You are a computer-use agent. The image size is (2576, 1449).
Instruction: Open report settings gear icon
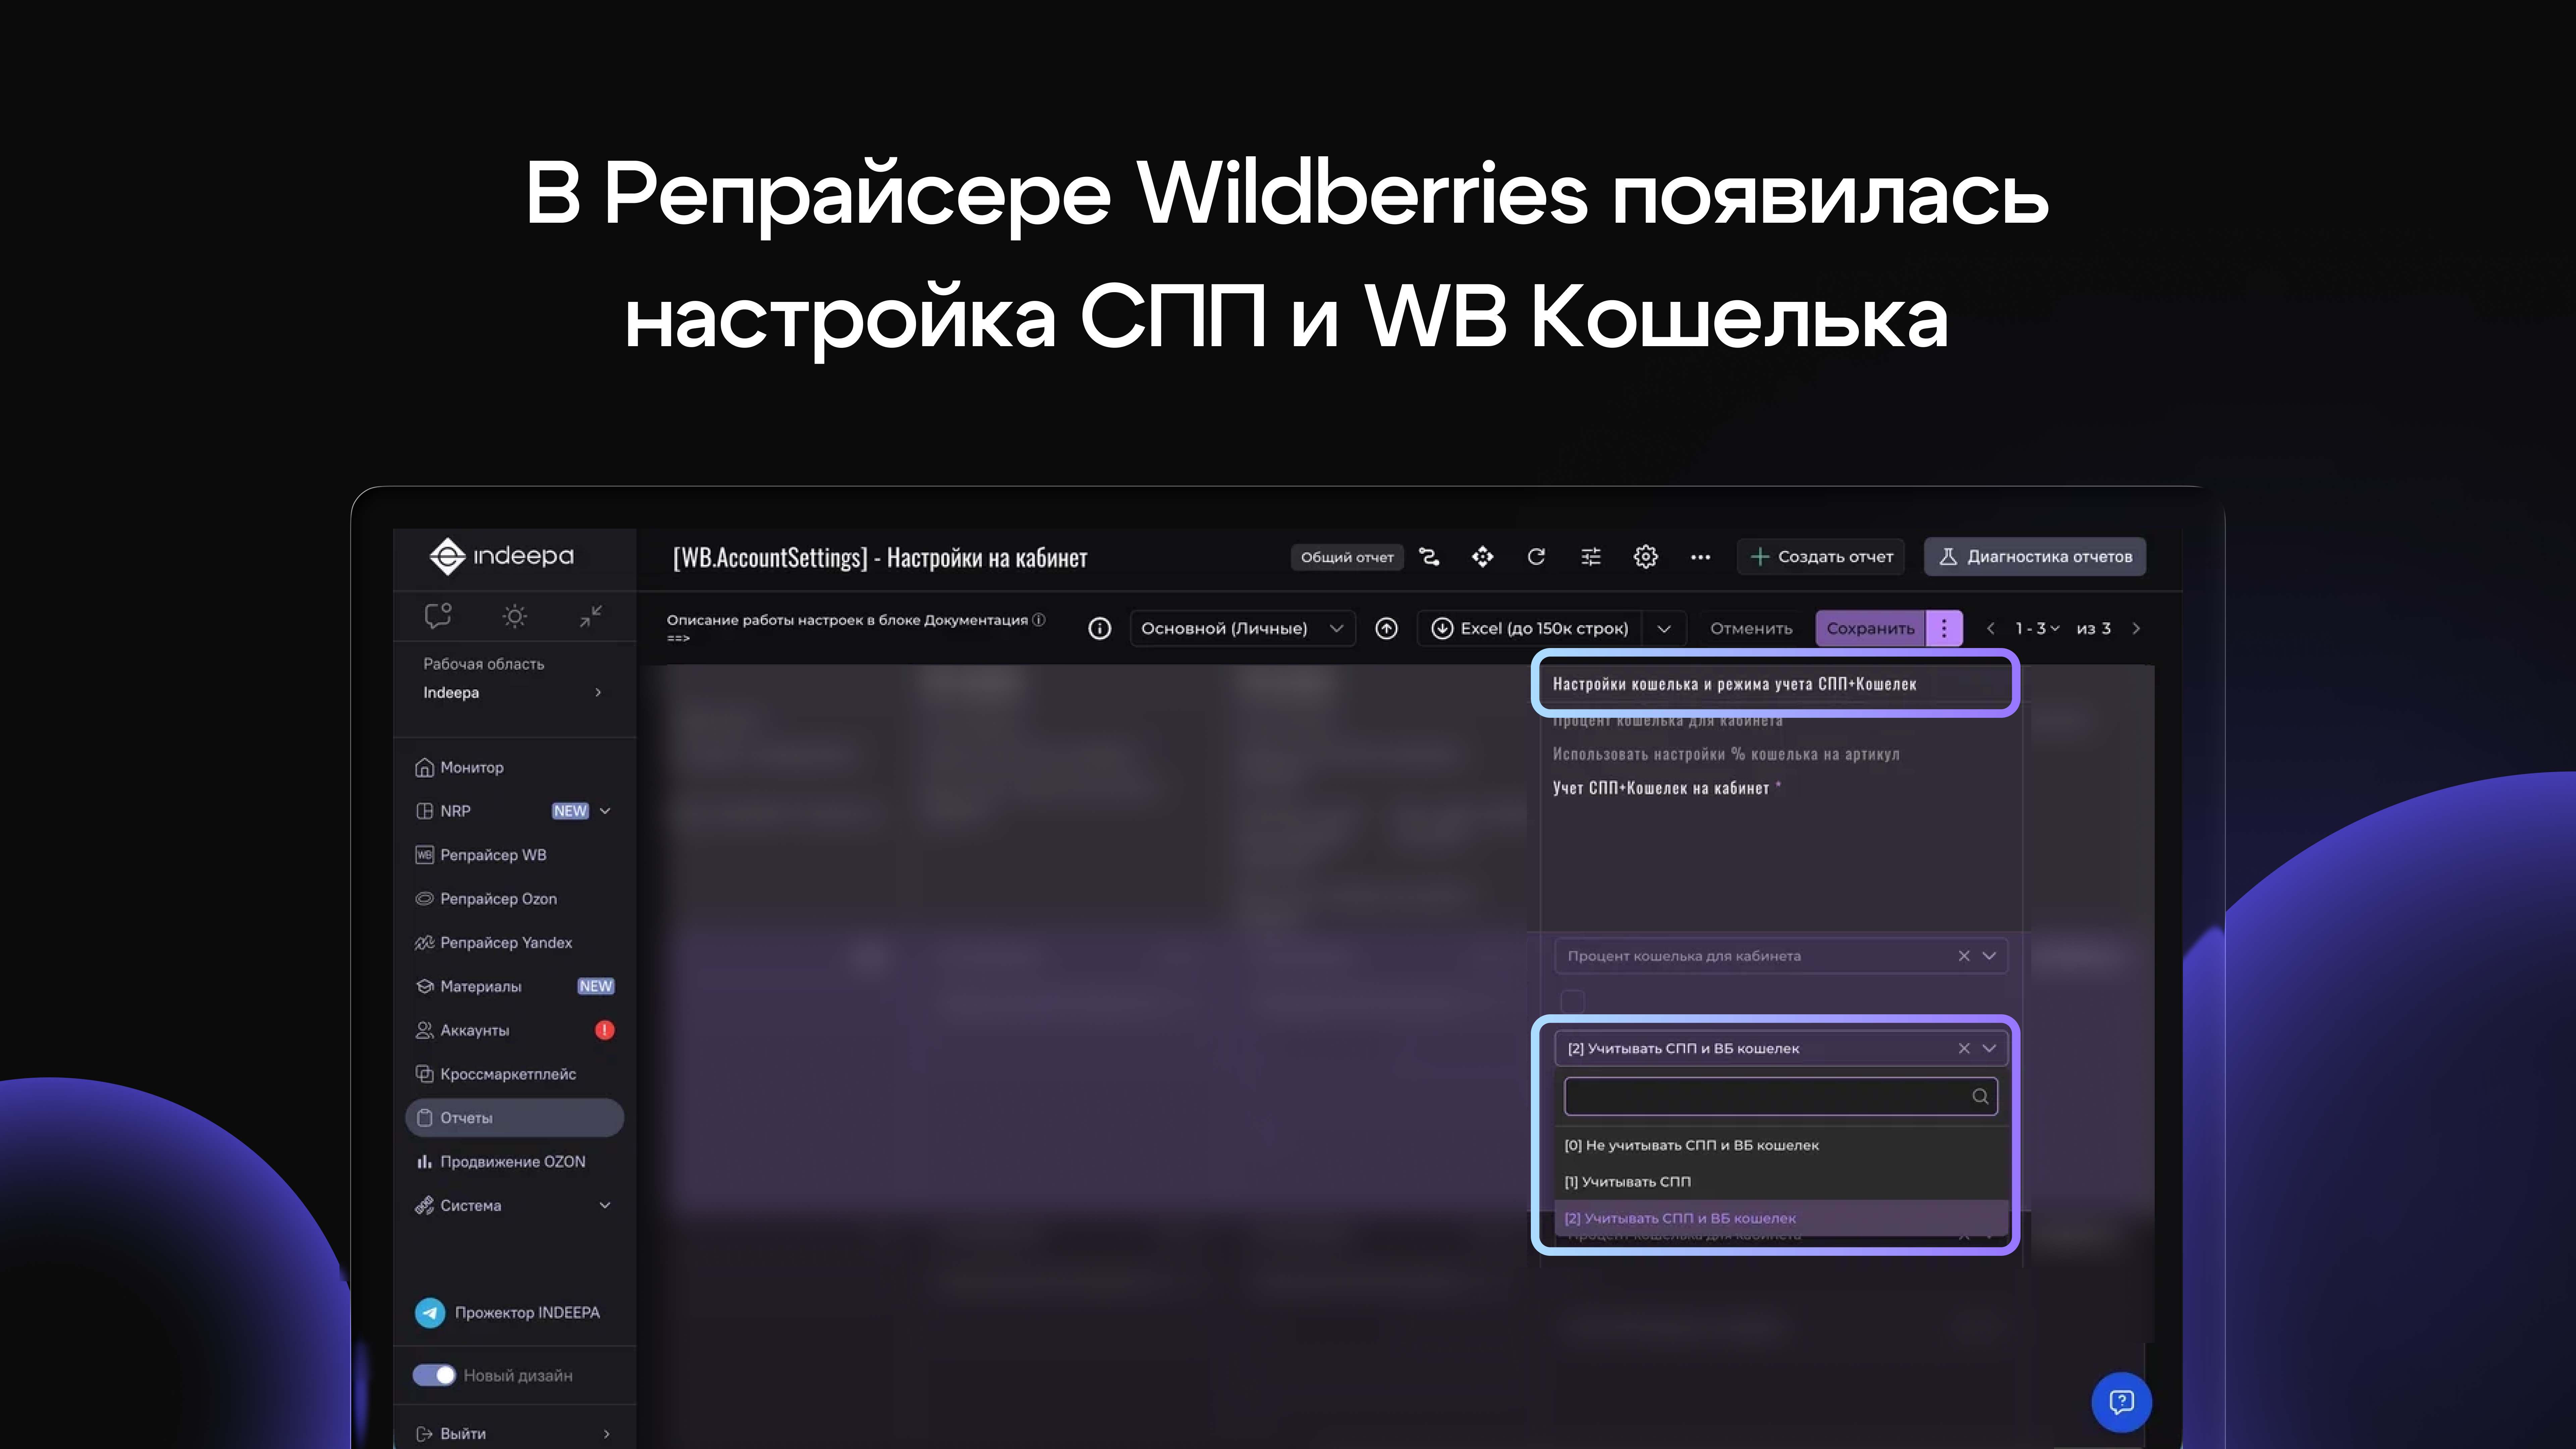(1646, 557)
